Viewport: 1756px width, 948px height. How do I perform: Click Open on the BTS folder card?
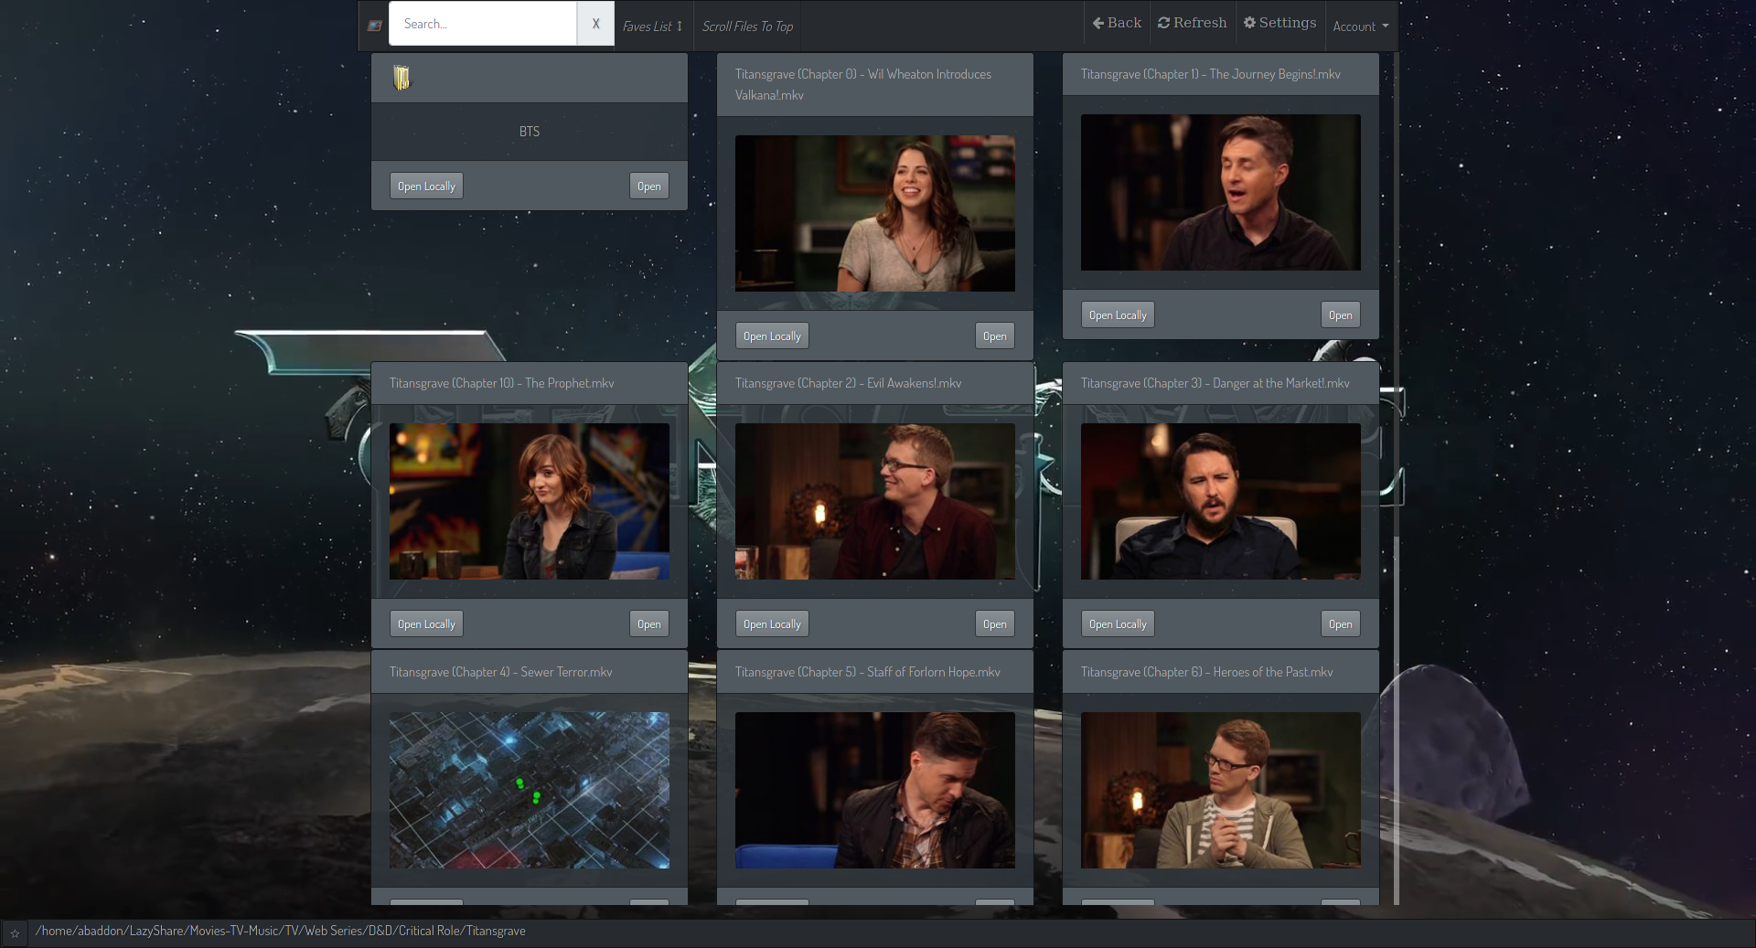(x=649, y=186)
